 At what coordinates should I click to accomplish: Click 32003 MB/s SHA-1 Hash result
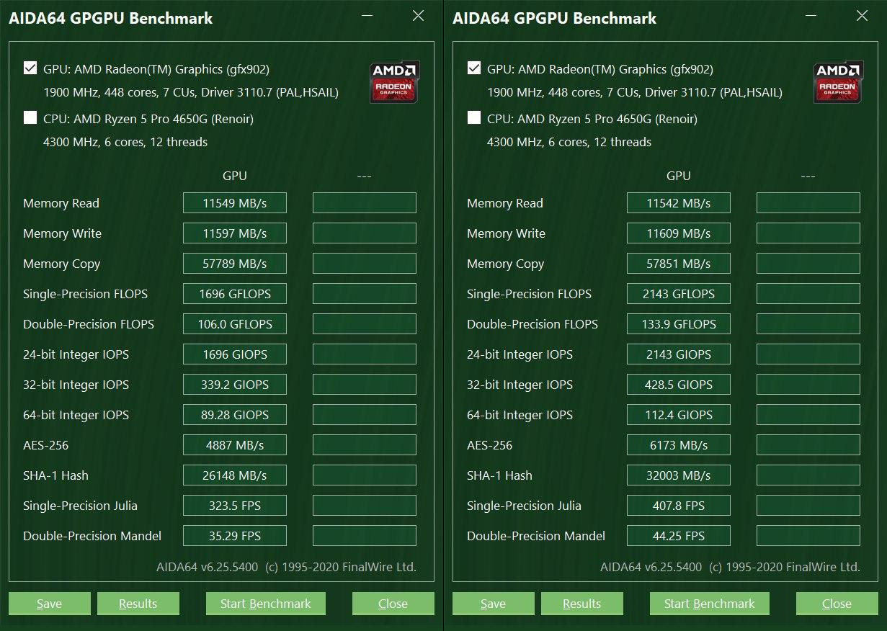coord(679,475)
